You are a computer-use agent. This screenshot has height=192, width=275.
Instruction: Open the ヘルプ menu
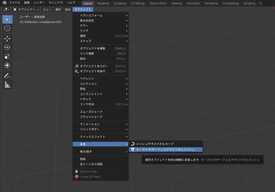tap(71, 3)
